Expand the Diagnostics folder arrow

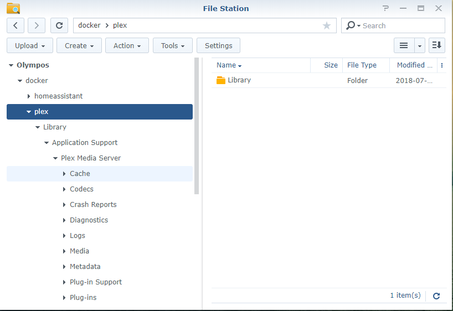pyautogui.click(x=64, y=220)
